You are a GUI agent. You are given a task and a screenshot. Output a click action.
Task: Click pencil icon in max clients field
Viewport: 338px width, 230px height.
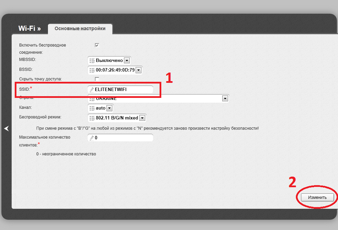tap(92, 138)
